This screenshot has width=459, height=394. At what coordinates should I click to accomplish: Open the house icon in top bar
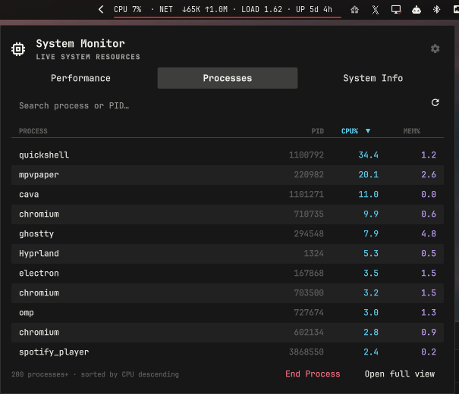click(355, 10)
